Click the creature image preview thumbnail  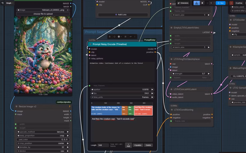click(x=43, y=55)
